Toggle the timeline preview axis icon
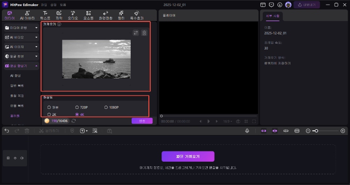This screenshot has height=185, width=350. (x=286, y=131)
